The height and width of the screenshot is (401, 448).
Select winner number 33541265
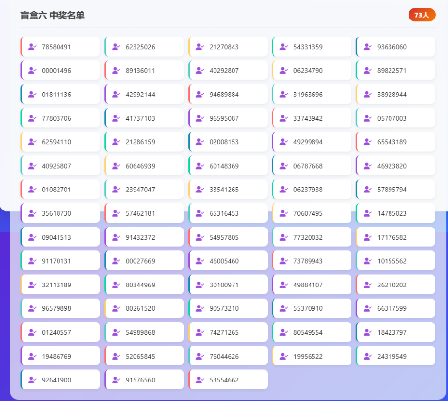[228, 190]
